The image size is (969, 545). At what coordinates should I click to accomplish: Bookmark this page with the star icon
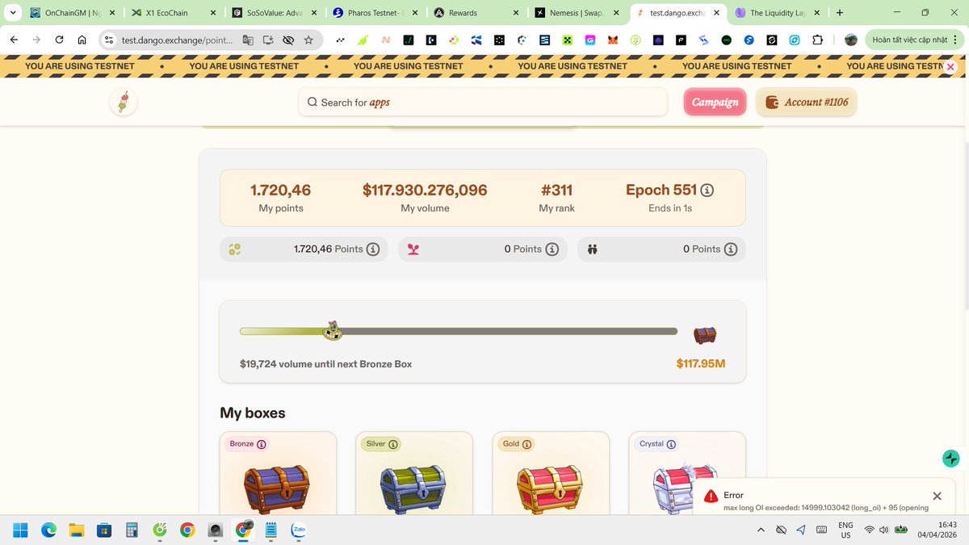(x=308, y=40)
